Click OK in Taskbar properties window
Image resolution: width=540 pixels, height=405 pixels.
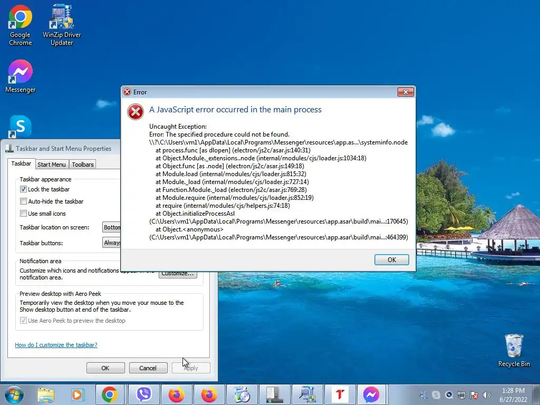pyautogui.click(x=105, y=368)
